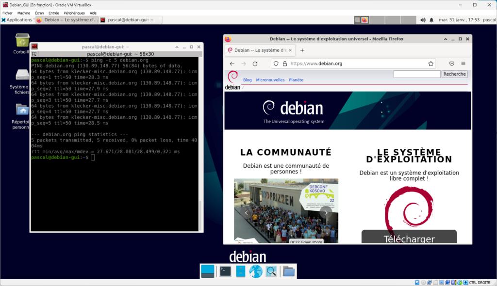Click the Debian banner image
This screenshot has width=497, height=286.
tap(348, 111)
